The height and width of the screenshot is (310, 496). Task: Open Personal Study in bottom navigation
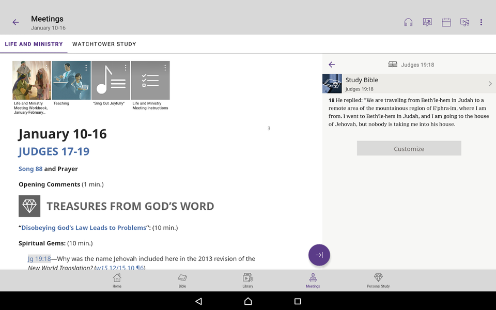[378, 281]
